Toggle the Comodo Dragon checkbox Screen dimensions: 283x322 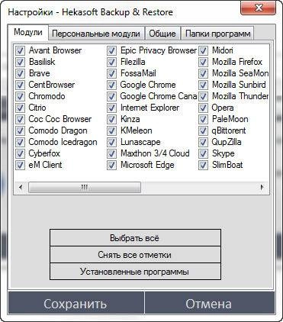pyautogui.click(x=20, y=130)
